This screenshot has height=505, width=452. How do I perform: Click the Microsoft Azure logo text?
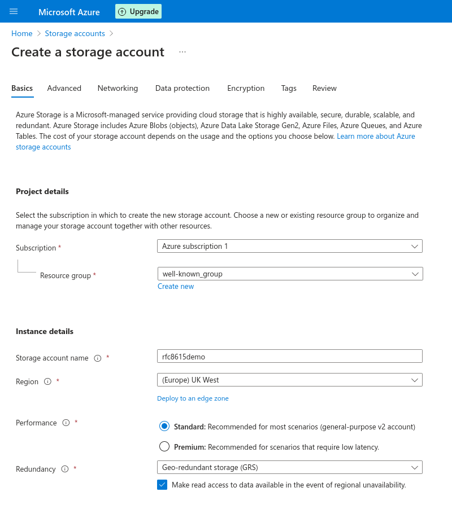(69, 12)
